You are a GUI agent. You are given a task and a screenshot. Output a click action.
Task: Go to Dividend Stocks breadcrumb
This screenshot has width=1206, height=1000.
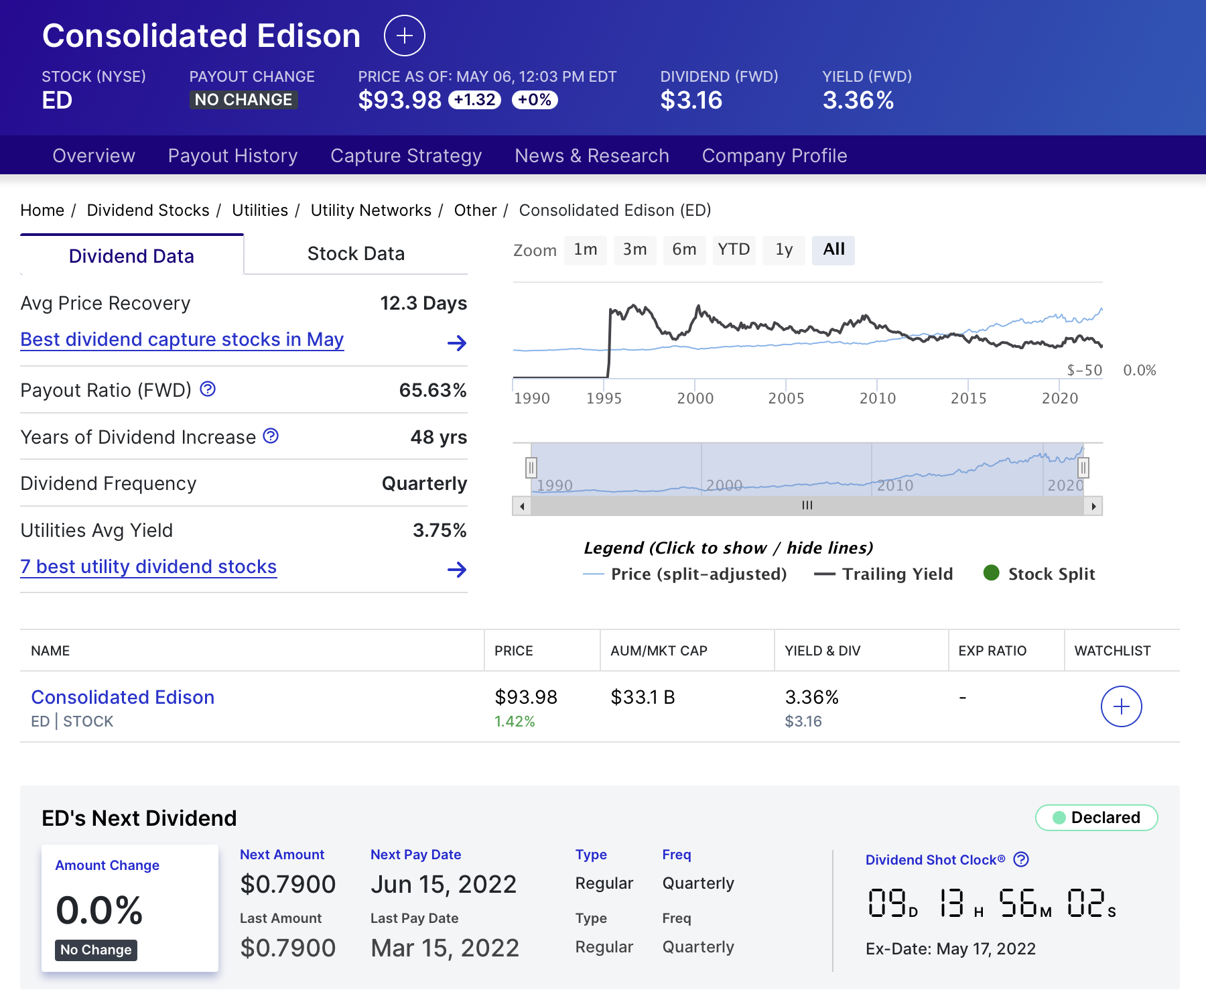[x=148, y=210]
